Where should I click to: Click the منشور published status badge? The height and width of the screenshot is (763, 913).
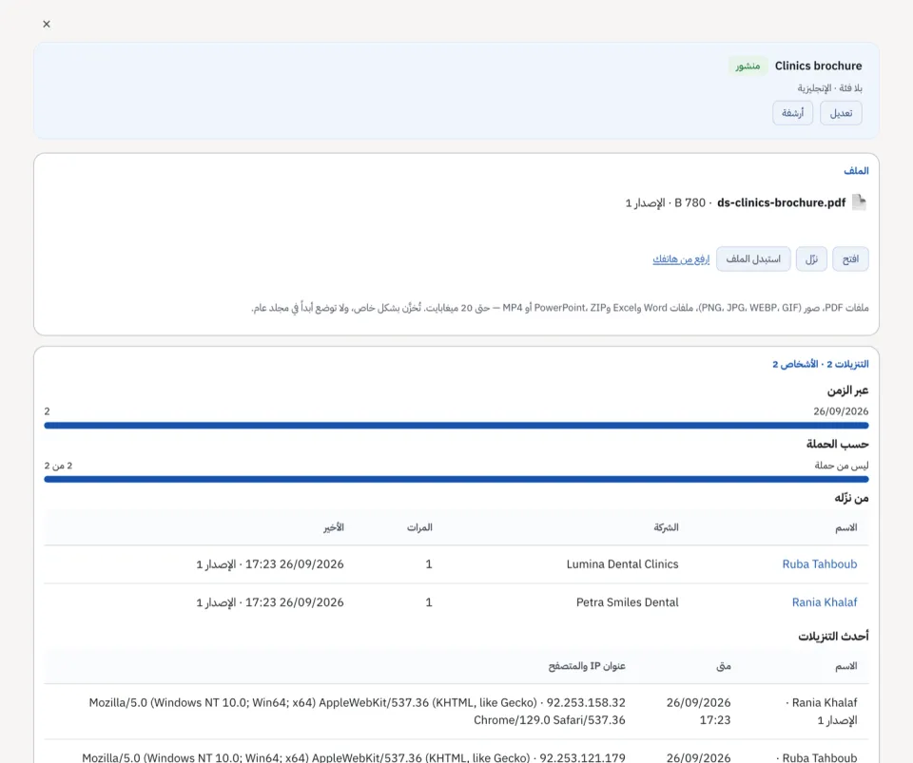tap(748, 67)
